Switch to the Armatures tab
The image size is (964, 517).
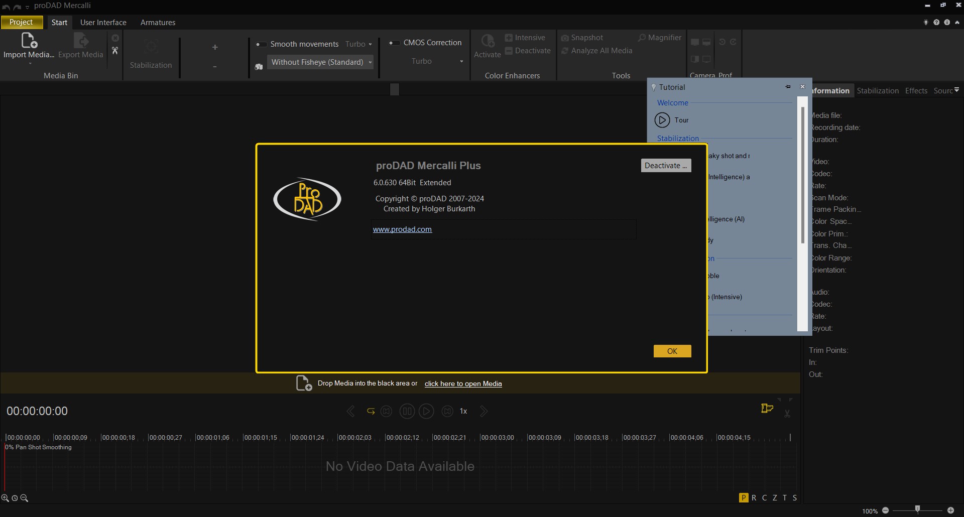click(x=158, y=23)
